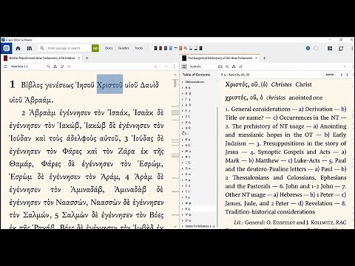Viewport: 355px width, 266px height.
Task: Click the blue notification info icon
Action: (x=308, y=48)
